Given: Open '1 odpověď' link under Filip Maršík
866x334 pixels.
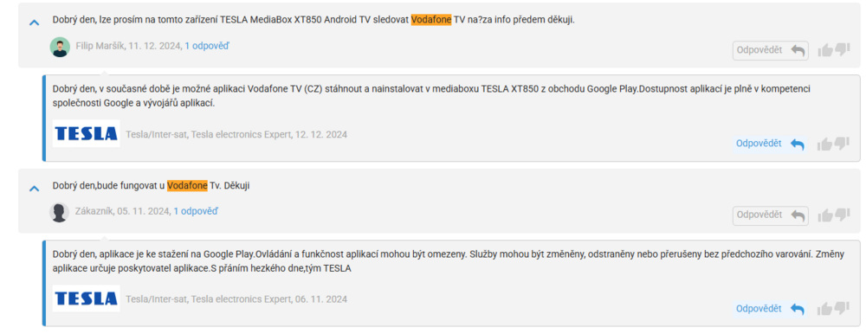Looking at the screenshot, I should click(207, 46).
